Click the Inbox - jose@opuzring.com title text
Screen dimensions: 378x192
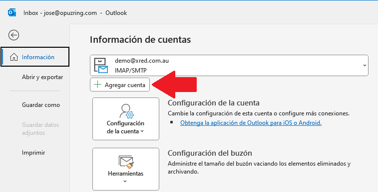click(x=60, y=13)
